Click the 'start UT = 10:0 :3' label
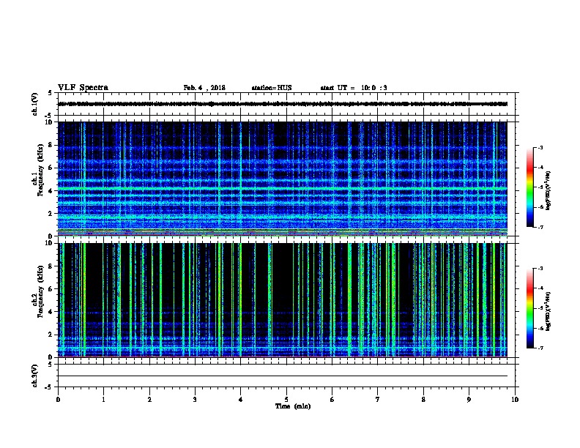This screenshot has height=448, width=580. pos(354,88)
